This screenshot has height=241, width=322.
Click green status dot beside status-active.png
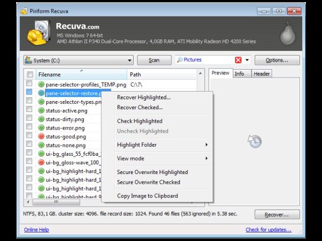click(x=41, y=111)
